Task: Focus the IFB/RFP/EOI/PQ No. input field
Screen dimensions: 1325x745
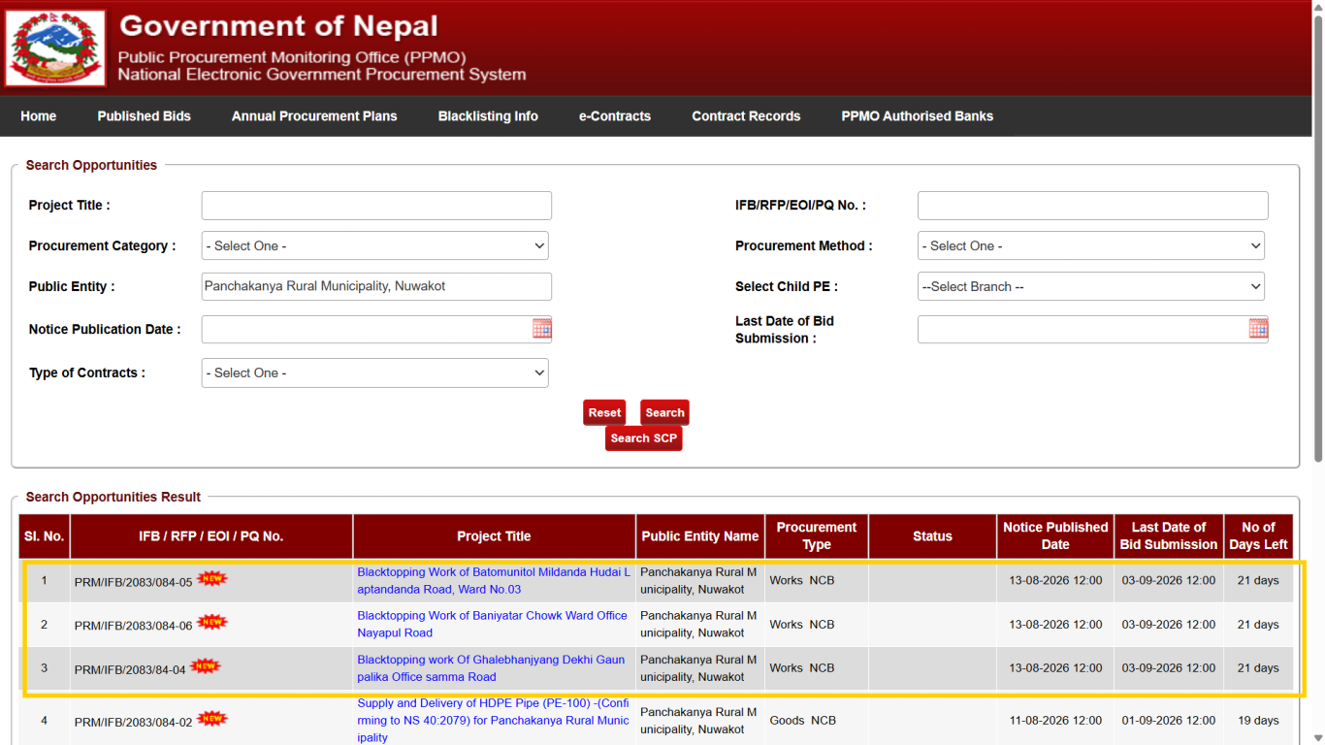Action: [x=1093, y=206]
